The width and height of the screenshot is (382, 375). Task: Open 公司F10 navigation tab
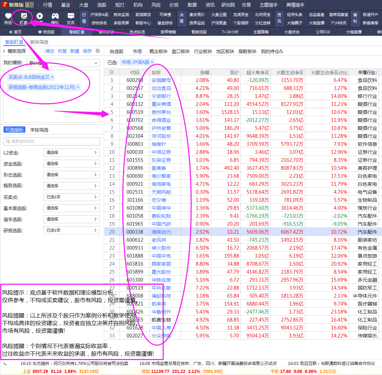pos(323,32)
